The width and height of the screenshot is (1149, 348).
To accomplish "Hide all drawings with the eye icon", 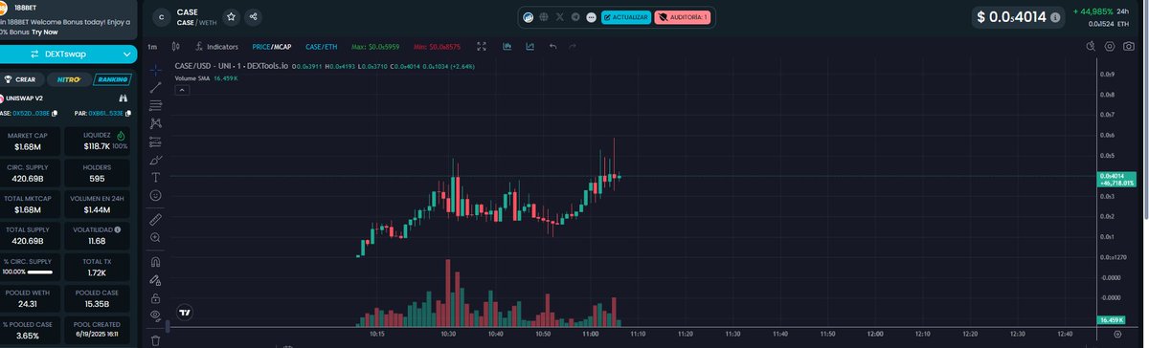I will tap(155, 315).
